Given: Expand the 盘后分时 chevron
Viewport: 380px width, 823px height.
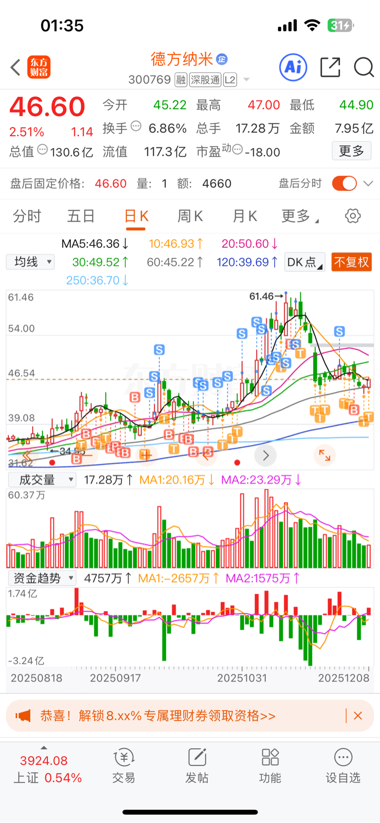Looking at the screenshot, I should (368, 184).
